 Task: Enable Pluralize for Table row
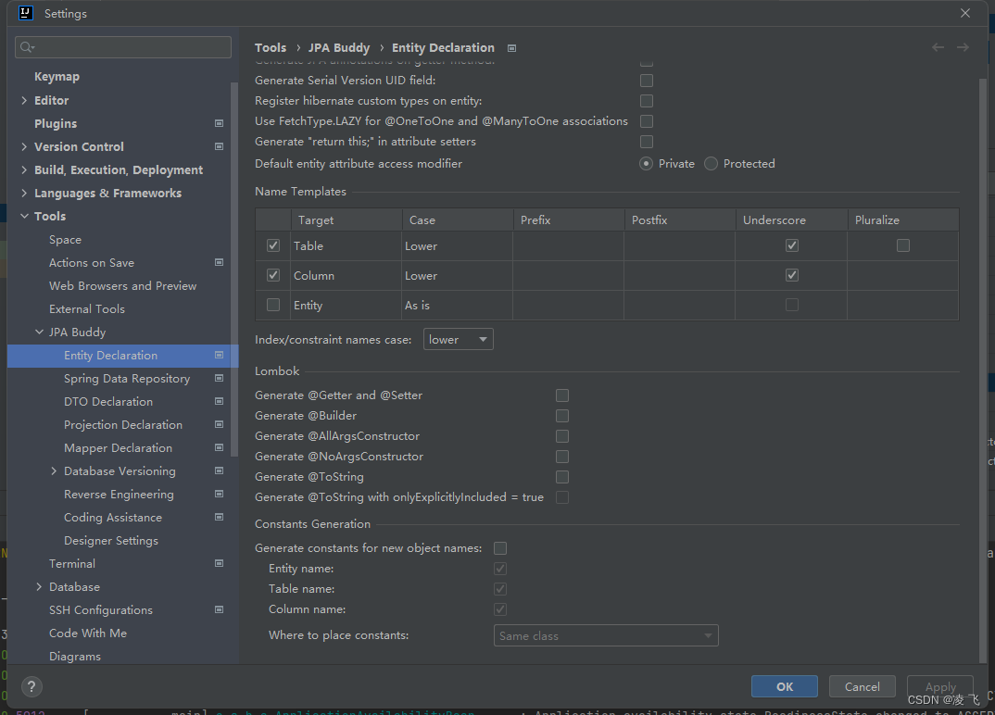[903, 245]
